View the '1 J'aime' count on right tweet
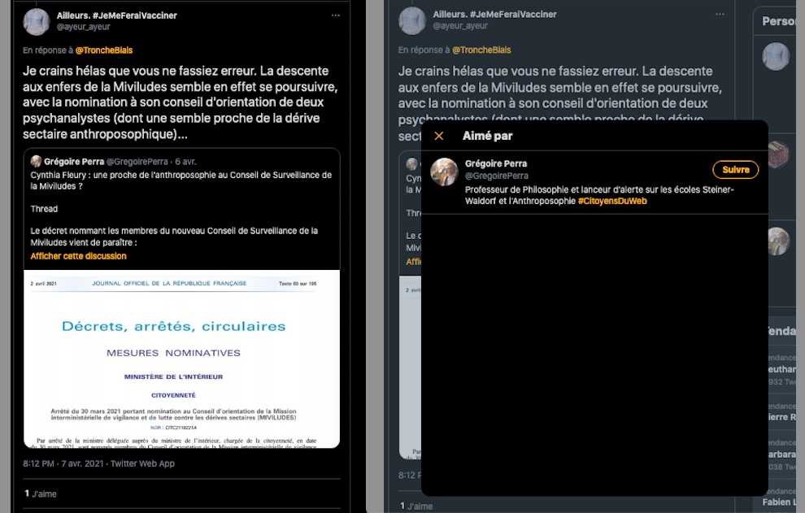805x513 pixels. [x=416, y=506]
